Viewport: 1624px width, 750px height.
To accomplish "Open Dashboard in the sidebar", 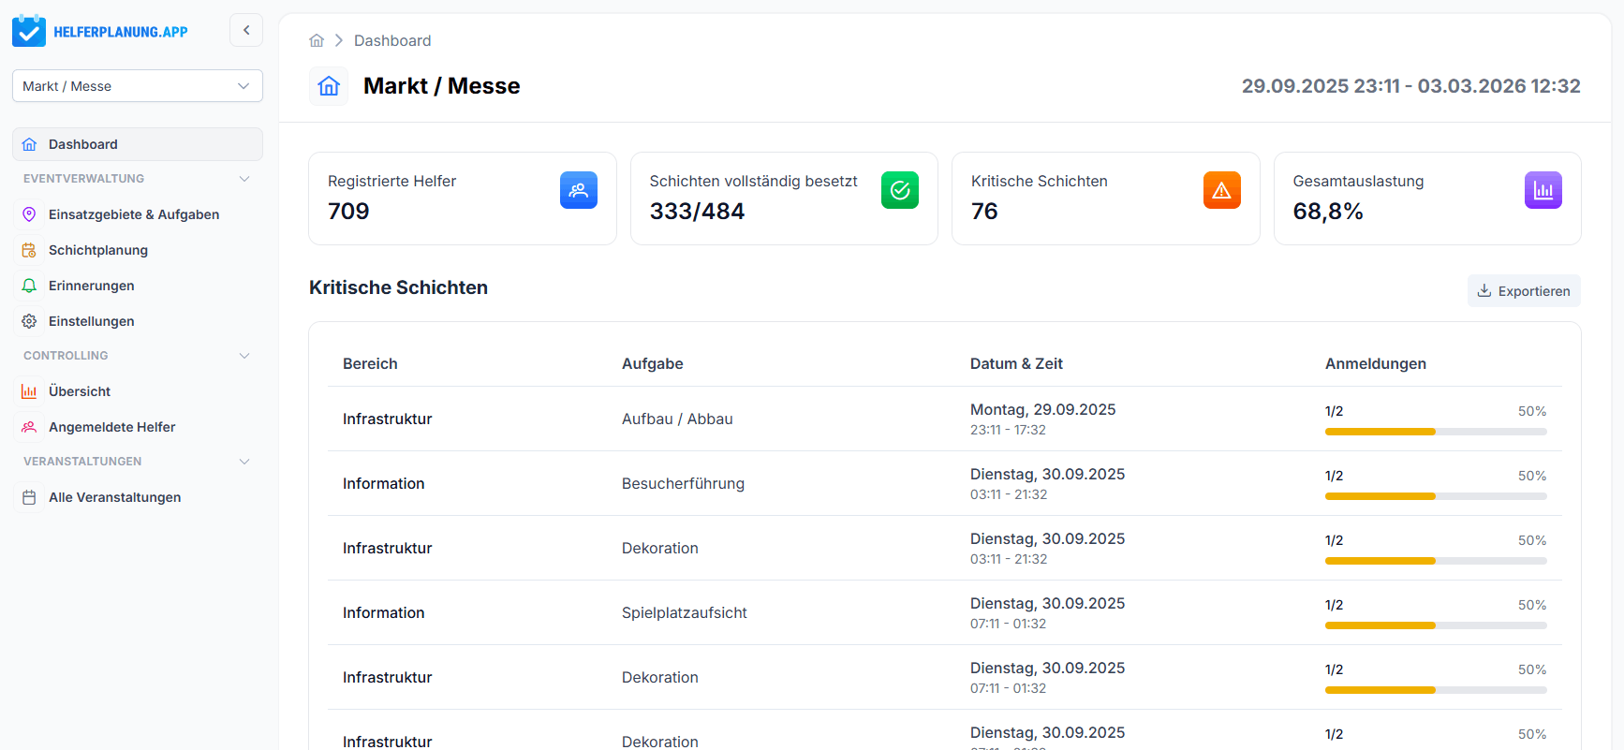I will tap(138, 144).
